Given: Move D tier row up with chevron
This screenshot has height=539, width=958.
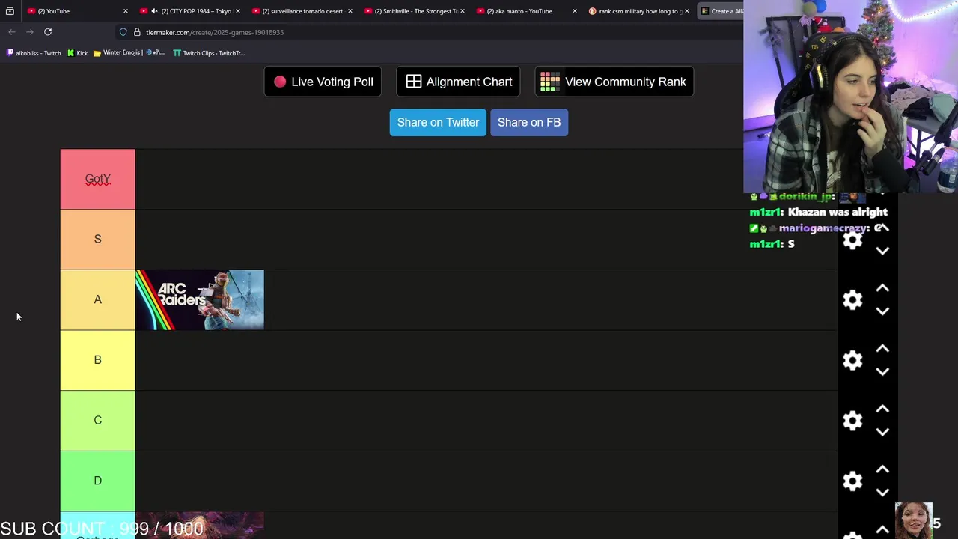Looking at the screenshot, I should 882,469.
